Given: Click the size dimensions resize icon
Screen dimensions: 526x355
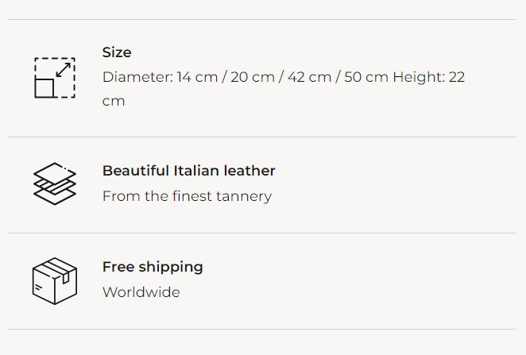Looking at the screenshot, I should tap(55, 78).
